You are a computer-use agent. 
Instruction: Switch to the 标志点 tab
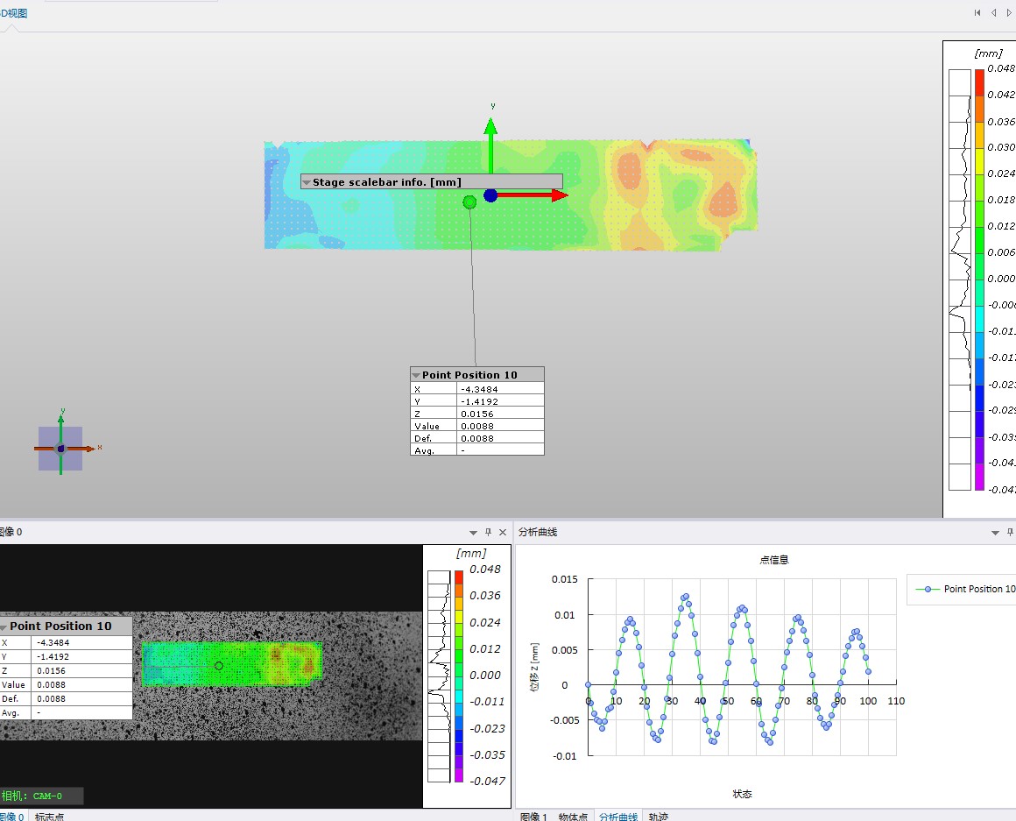pos(49,816)
